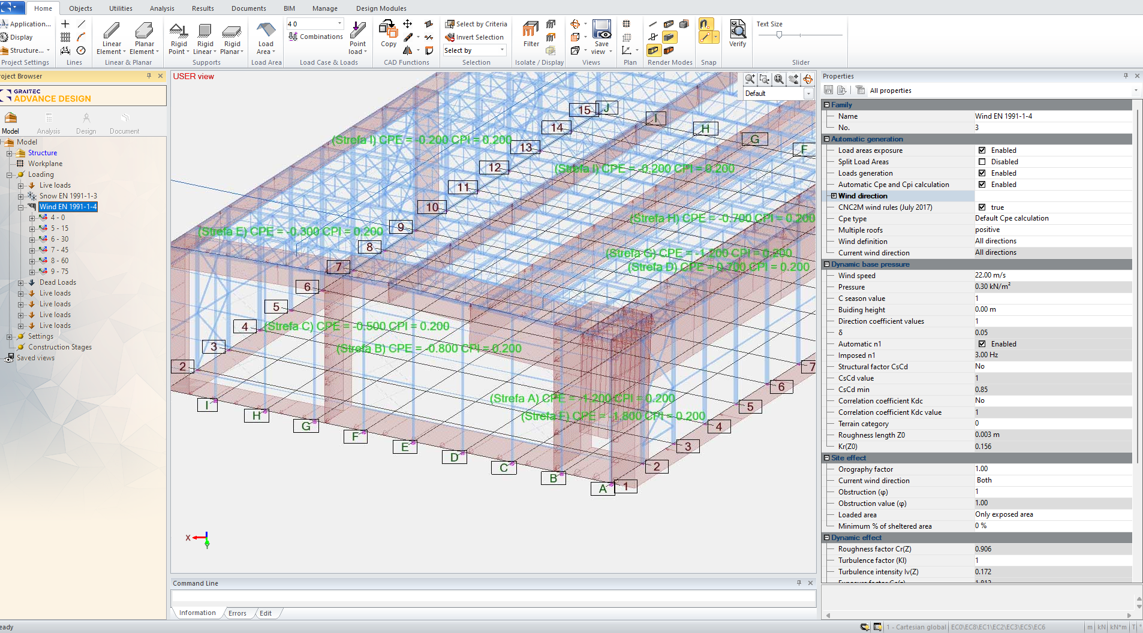Expand Structure tree node
The height and width of the screenshot is (633, 1143).
point(10,153)
